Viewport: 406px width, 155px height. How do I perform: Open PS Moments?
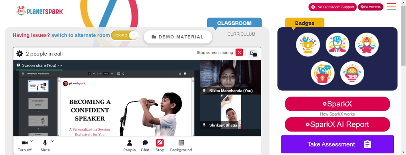coord(371,7)
